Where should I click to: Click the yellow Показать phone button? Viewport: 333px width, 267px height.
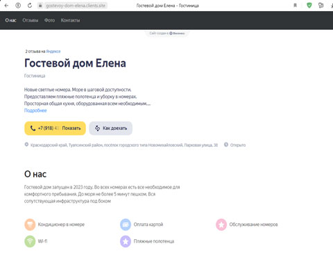click(x=55, y=128)
